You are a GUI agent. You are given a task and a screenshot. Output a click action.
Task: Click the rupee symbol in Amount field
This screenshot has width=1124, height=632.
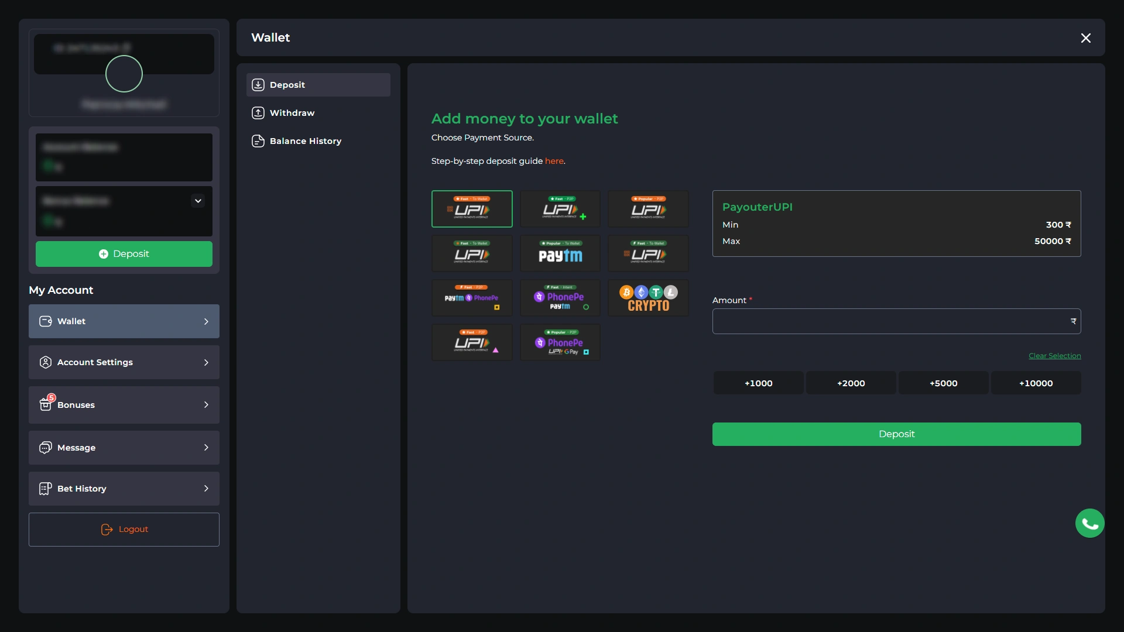[x=1073, y=321]
